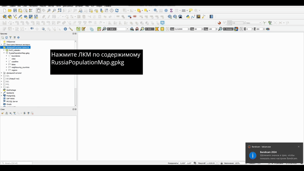Click the Filter icon in Browser panel
Screen dimensions: 304x171
[10, 37]
